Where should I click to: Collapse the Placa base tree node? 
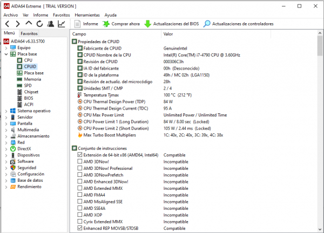point(6,54)
